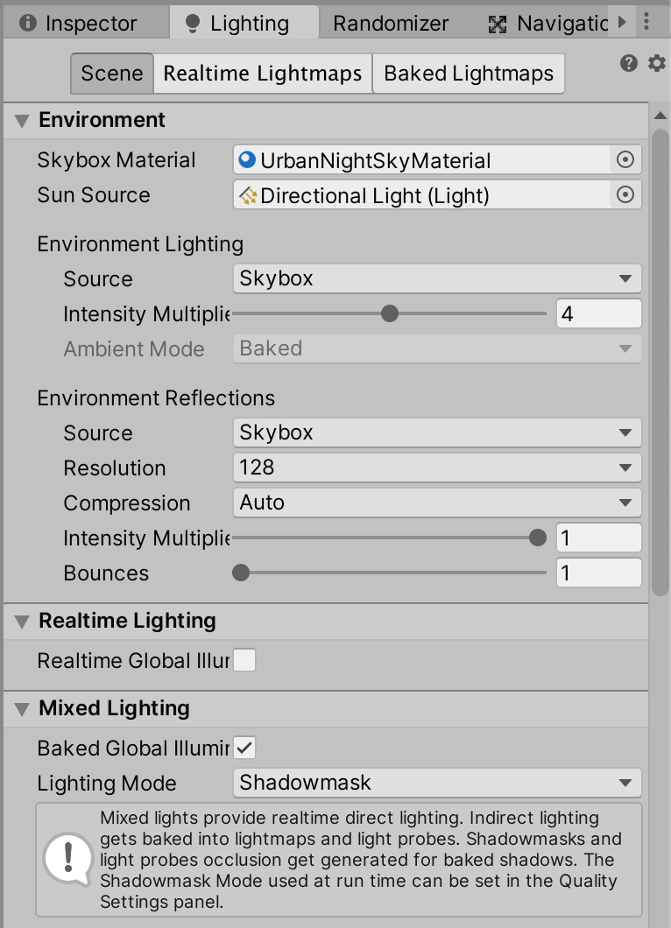
Task: Click the Sun Source object picker icon
Action: [x=625, y=195]
